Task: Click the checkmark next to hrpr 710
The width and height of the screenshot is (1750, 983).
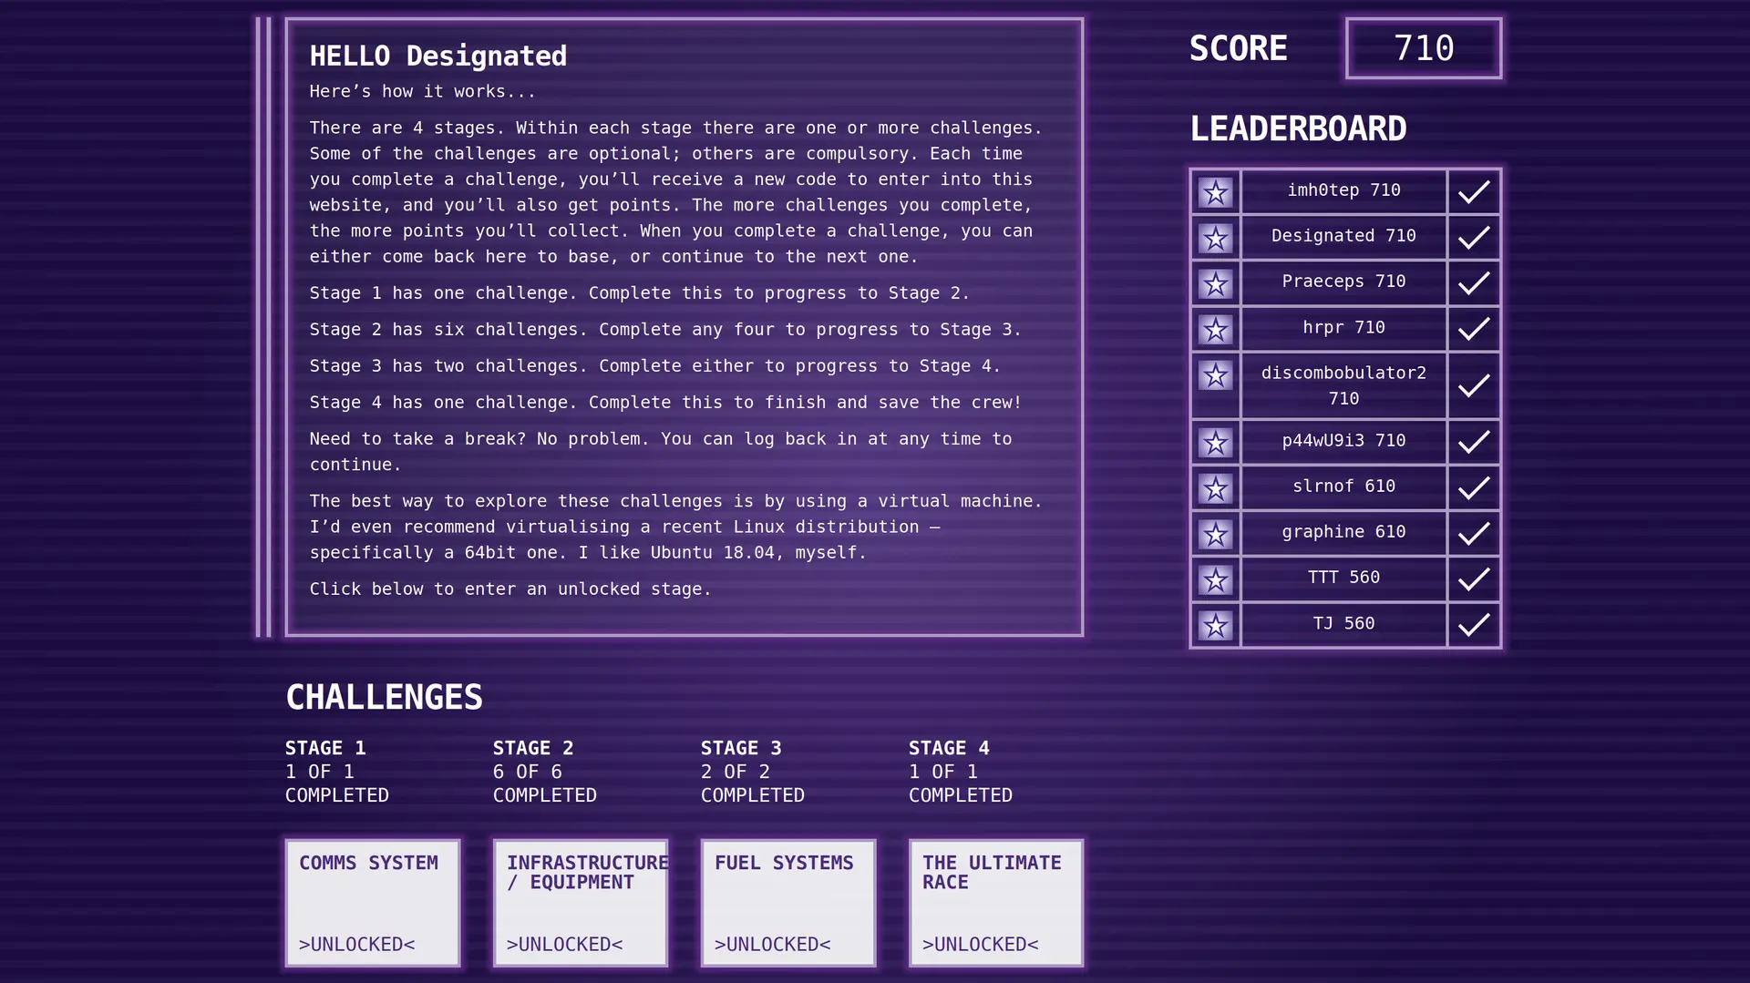Action: 1474,328
